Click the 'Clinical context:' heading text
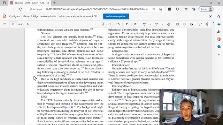Image resolution: width=223 pixels, height=125 pixels. (x=121, y=65)
